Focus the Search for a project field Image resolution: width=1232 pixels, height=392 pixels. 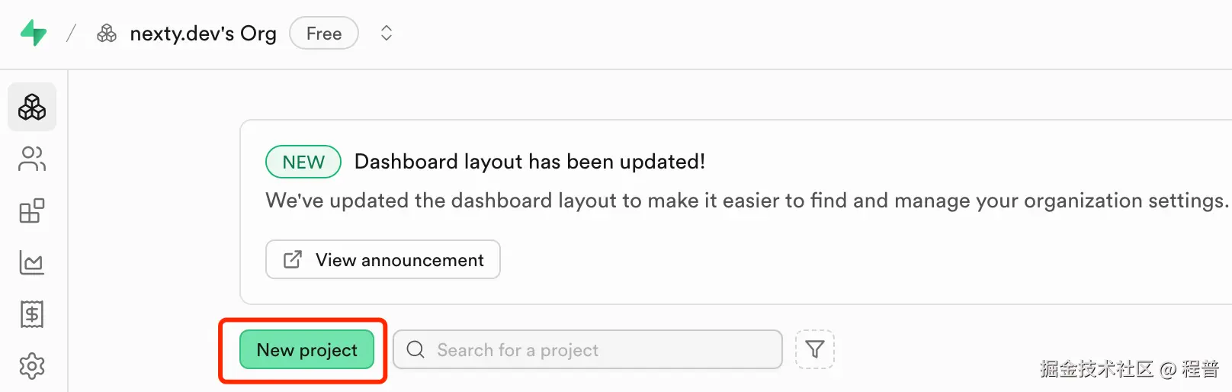click(595, 350)
